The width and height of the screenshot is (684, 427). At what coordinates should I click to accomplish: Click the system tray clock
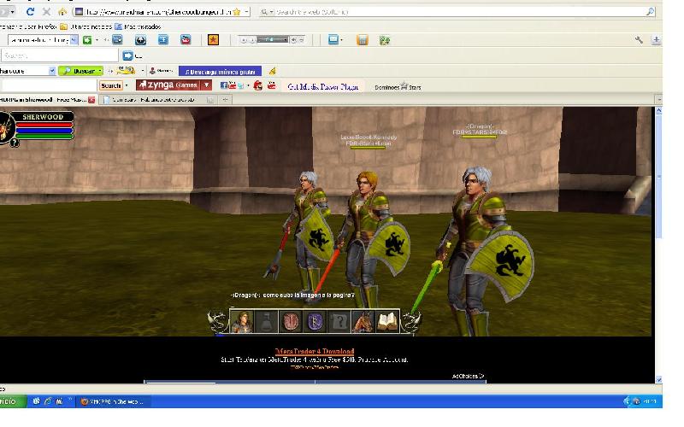pos(650,401)
